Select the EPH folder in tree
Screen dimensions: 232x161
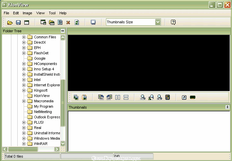(37, 48)
